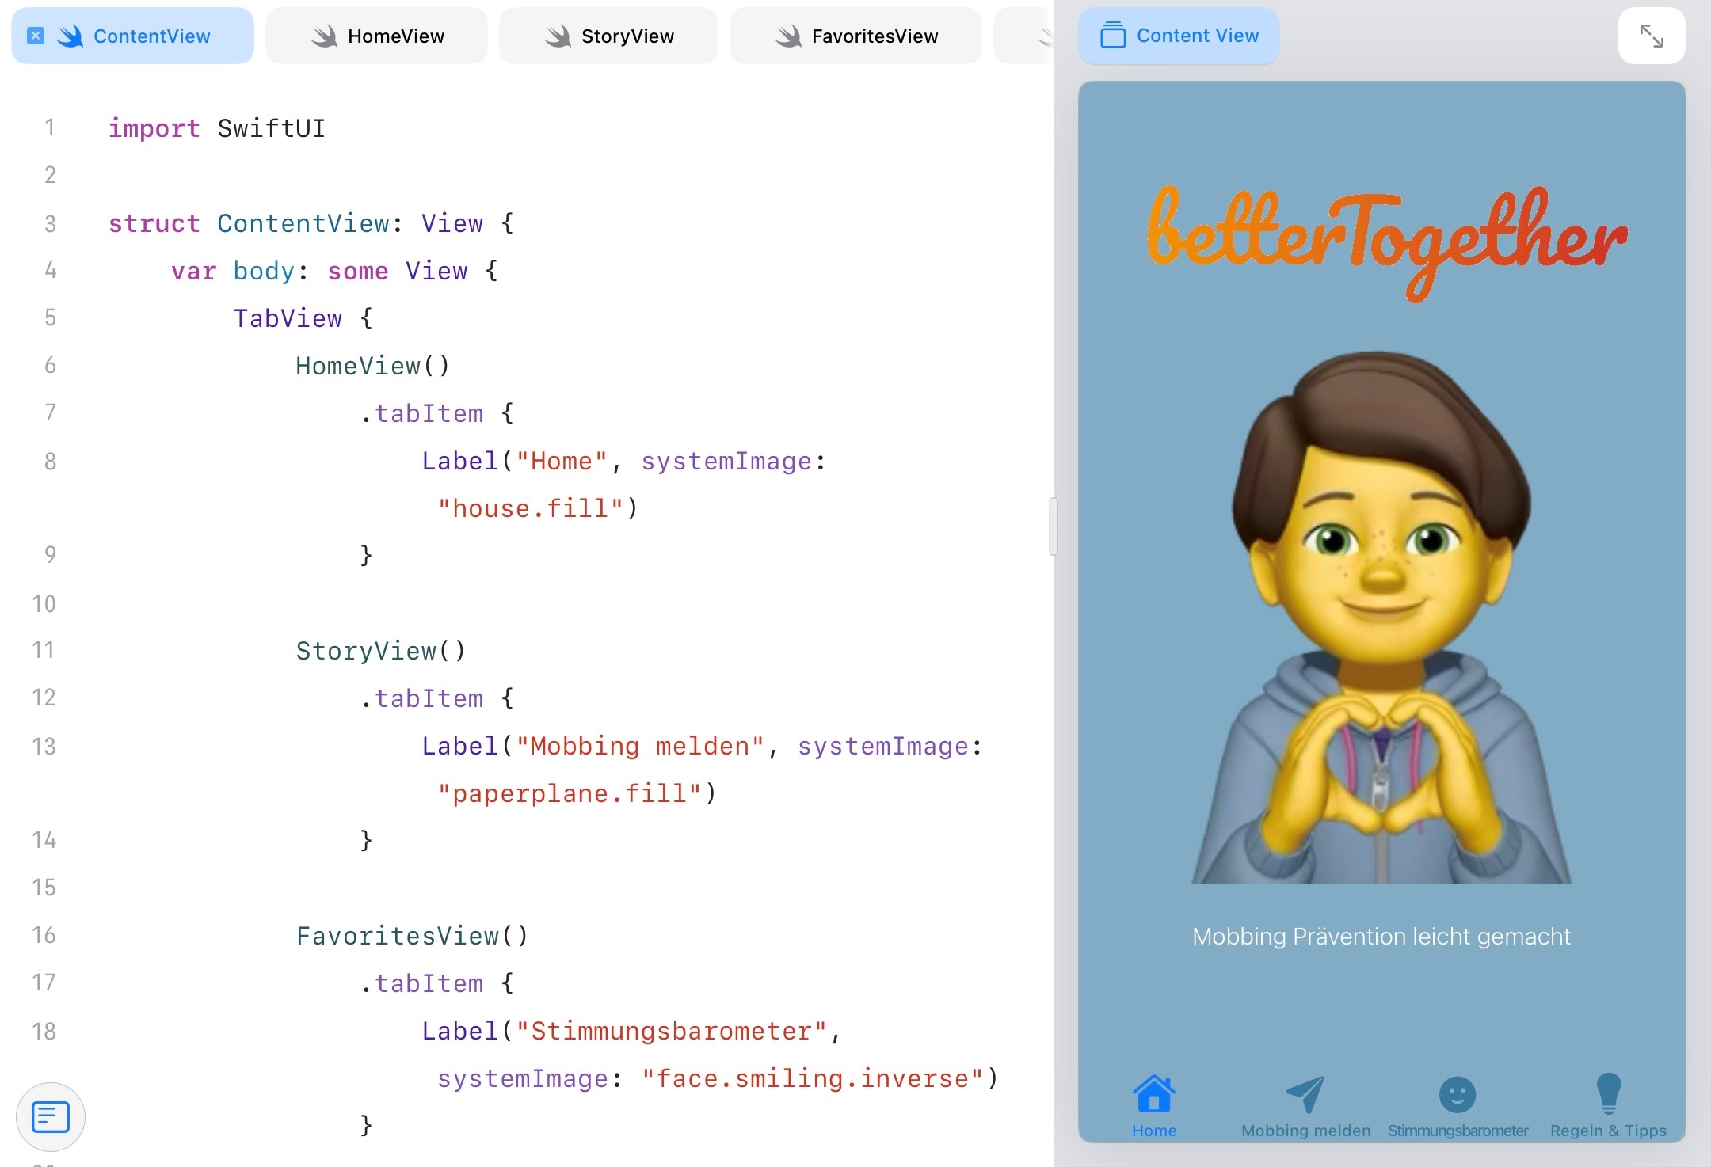Tap the Home tab house icon
Viewport: 1711px width, 1167px height.
pos(1154,1094)
